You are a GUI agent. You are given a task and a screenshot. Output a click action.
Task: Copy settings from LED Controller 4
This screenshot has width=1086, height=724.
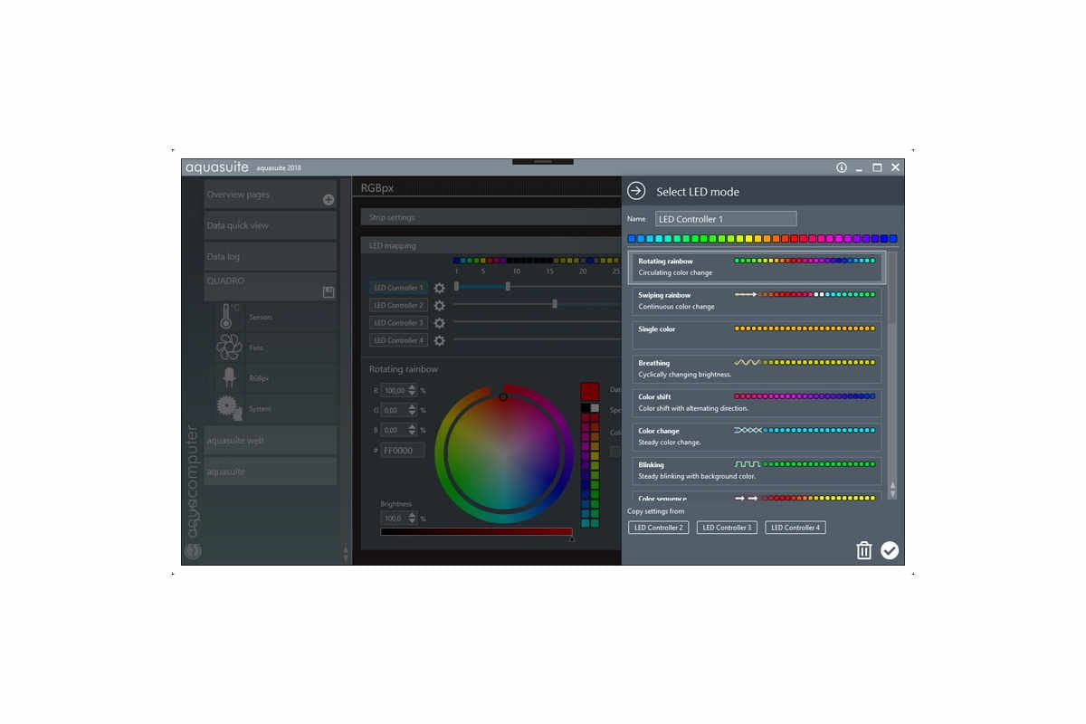pos(795,528)
